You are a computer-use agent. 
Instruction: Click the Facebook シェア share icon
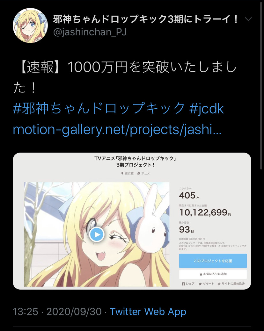click(x=183, y=284)
